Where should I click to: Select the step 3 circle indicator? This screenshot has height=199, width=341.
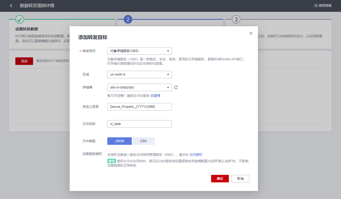(x=236, y=19)
